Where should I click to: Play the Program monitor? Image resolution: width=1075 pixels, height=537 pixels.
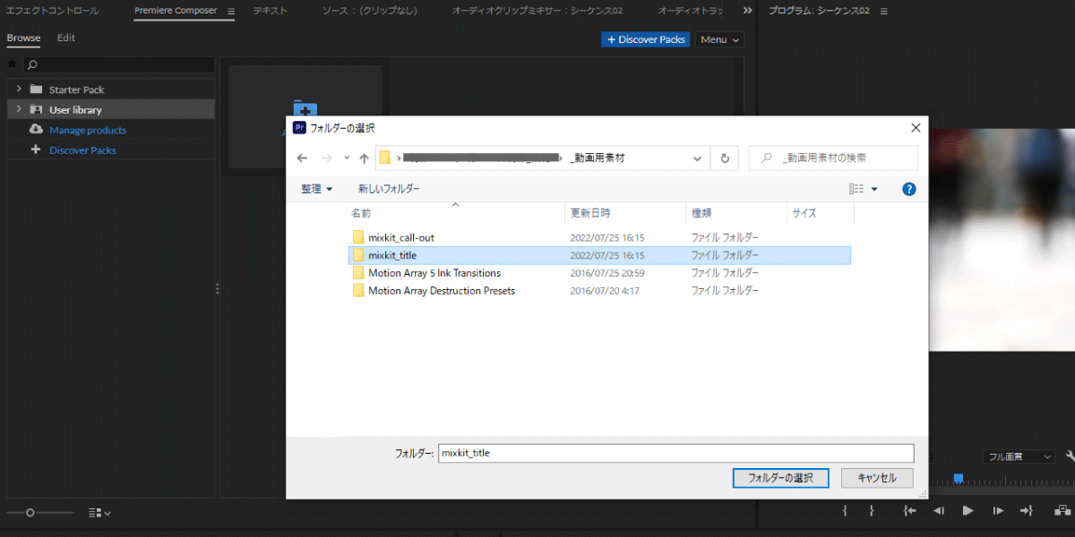click(x=967, y=511)
